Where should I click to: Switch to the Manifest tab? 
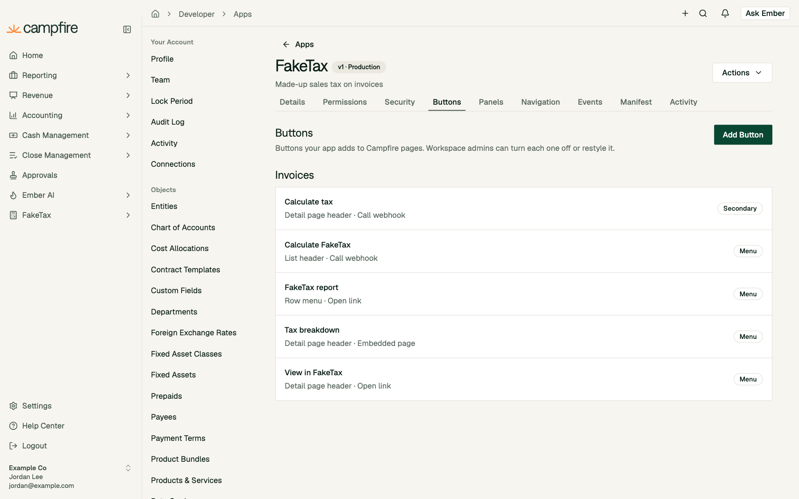click(636, 102)
